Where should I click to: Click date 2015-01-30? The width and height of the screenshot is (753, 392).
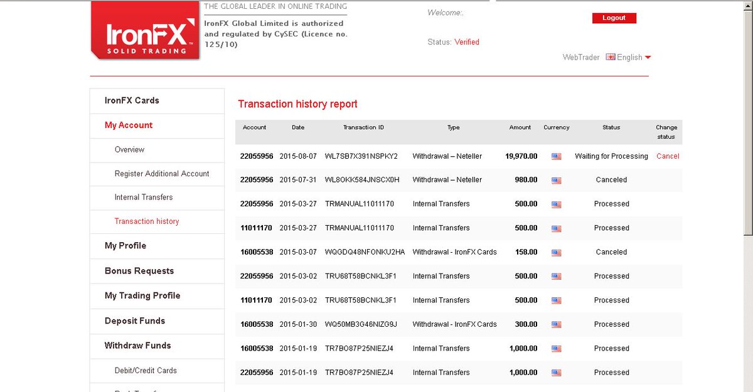point(298,324)
